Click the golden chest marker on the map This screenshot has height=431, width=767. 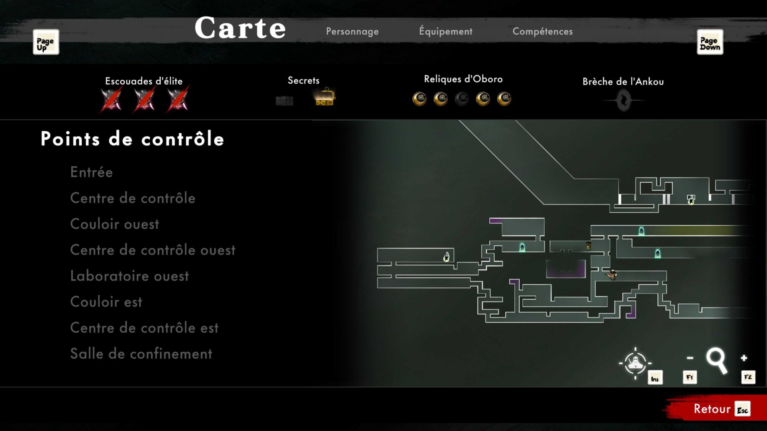(x=588, y=246)
